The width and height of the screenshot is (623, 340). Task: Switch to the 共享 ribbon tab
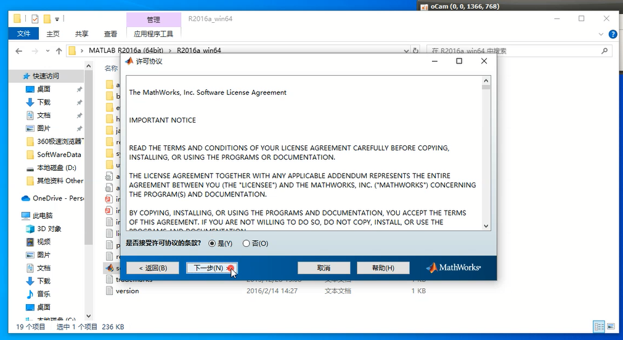pyautogui.click(x=82, y=34)
